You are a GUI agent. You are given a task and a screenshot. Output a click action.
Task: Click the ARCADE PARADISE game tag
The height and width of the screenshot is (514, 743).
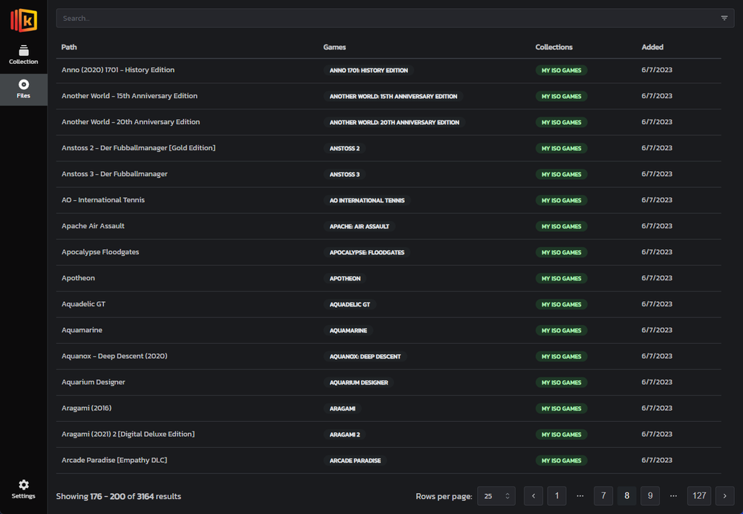(355, 461)
